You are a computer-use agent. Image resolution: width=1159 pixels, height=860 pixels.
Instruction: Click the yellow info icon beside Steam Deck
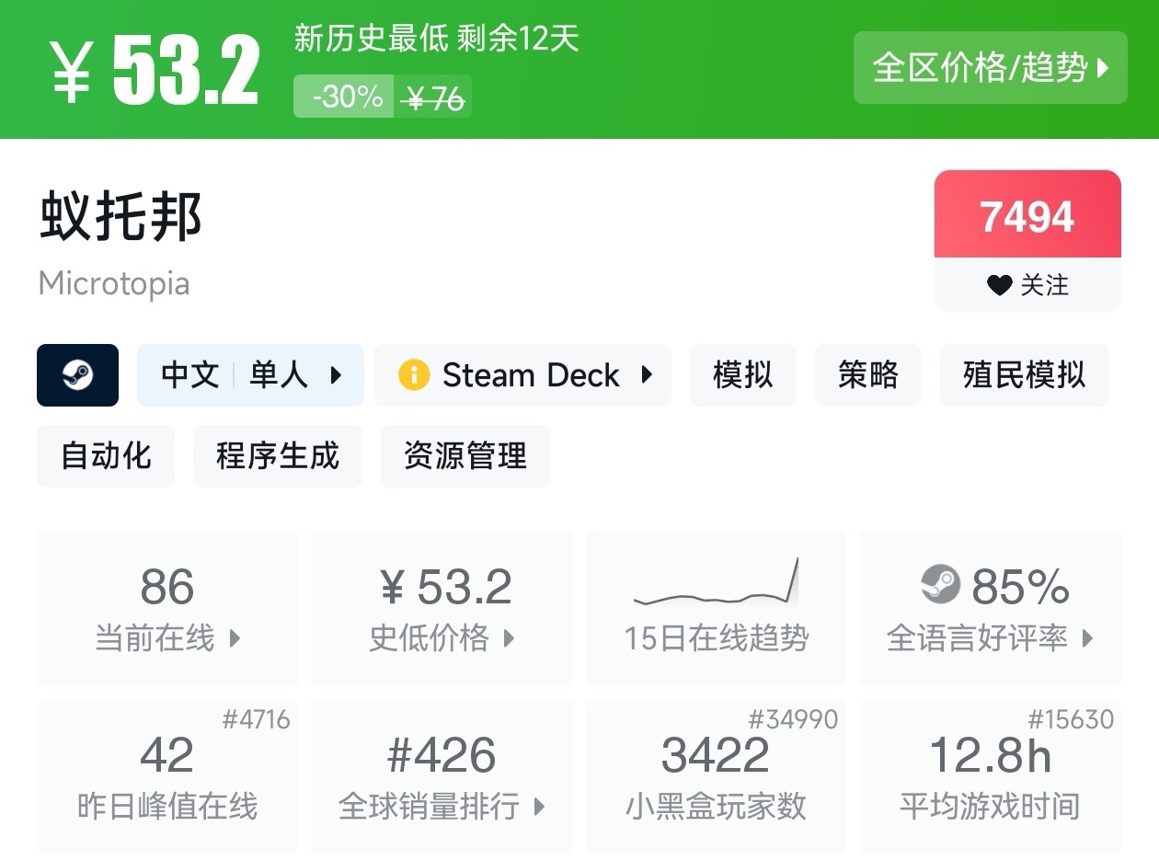[x=414, y=375]
